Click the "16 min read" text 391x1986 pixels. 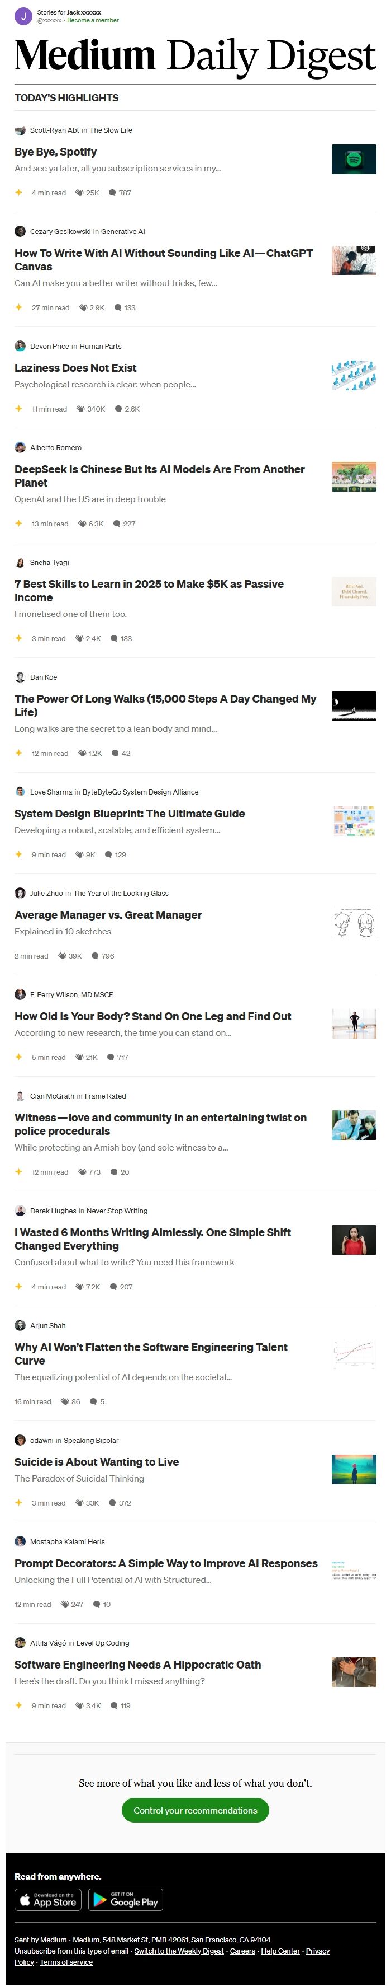pyautogui.click(x=32, y=1401)
